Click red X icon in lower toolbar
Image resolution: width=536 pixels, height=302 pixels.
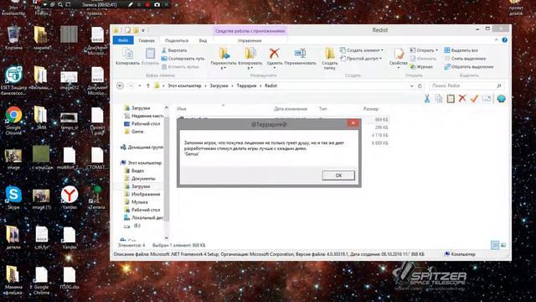(462, 99)
